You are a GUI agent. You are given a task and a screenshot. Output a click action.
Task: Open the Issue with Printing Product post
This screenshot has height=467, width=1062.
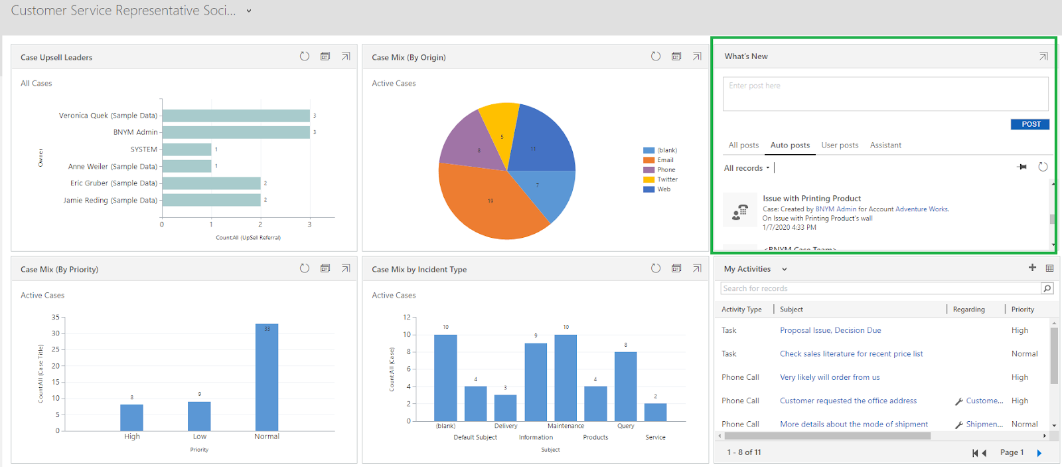point(812,198)
